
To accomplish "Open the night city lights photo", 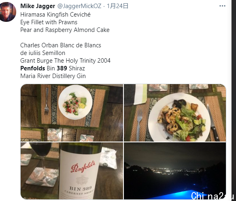I will pos(175,171).
